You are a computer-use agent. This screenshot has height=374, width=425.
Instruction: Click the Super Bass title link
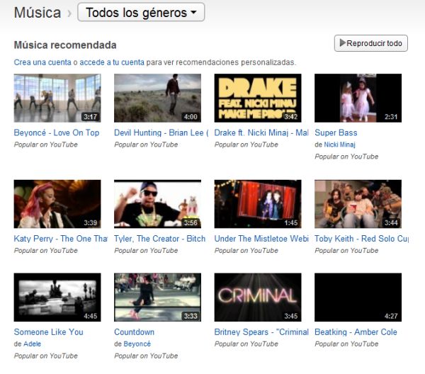coord(336,132)
